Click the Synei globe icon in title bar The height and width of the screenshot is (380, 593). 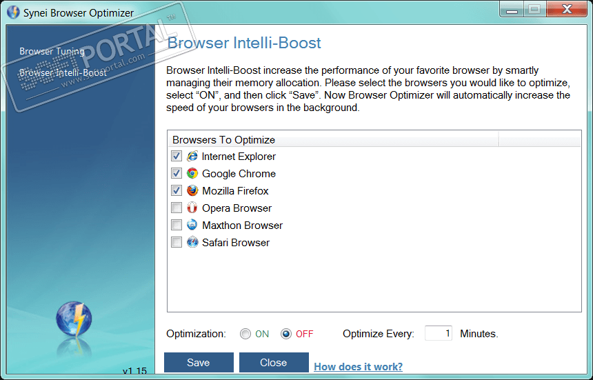coord(13,12)
